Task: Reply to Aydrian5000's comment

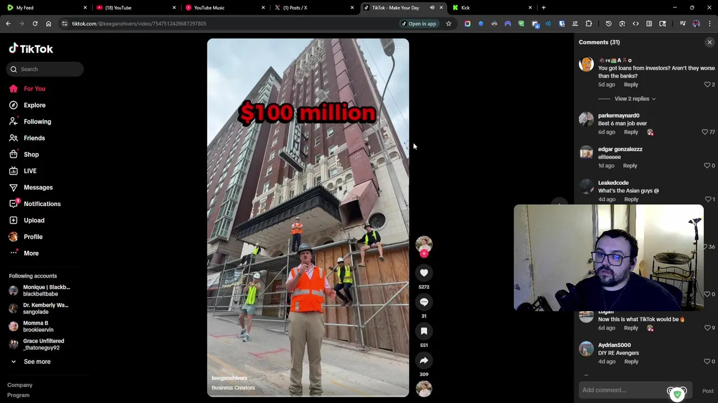Action: click(x=631, y=362)
